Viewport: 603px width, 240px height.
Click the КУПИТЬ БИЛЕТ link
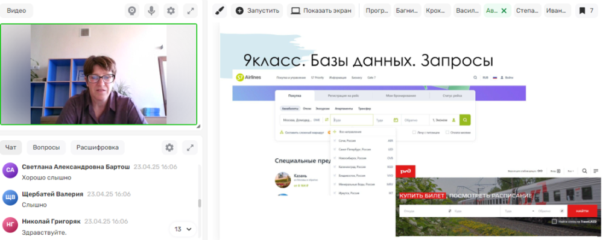tap(422, 196)
